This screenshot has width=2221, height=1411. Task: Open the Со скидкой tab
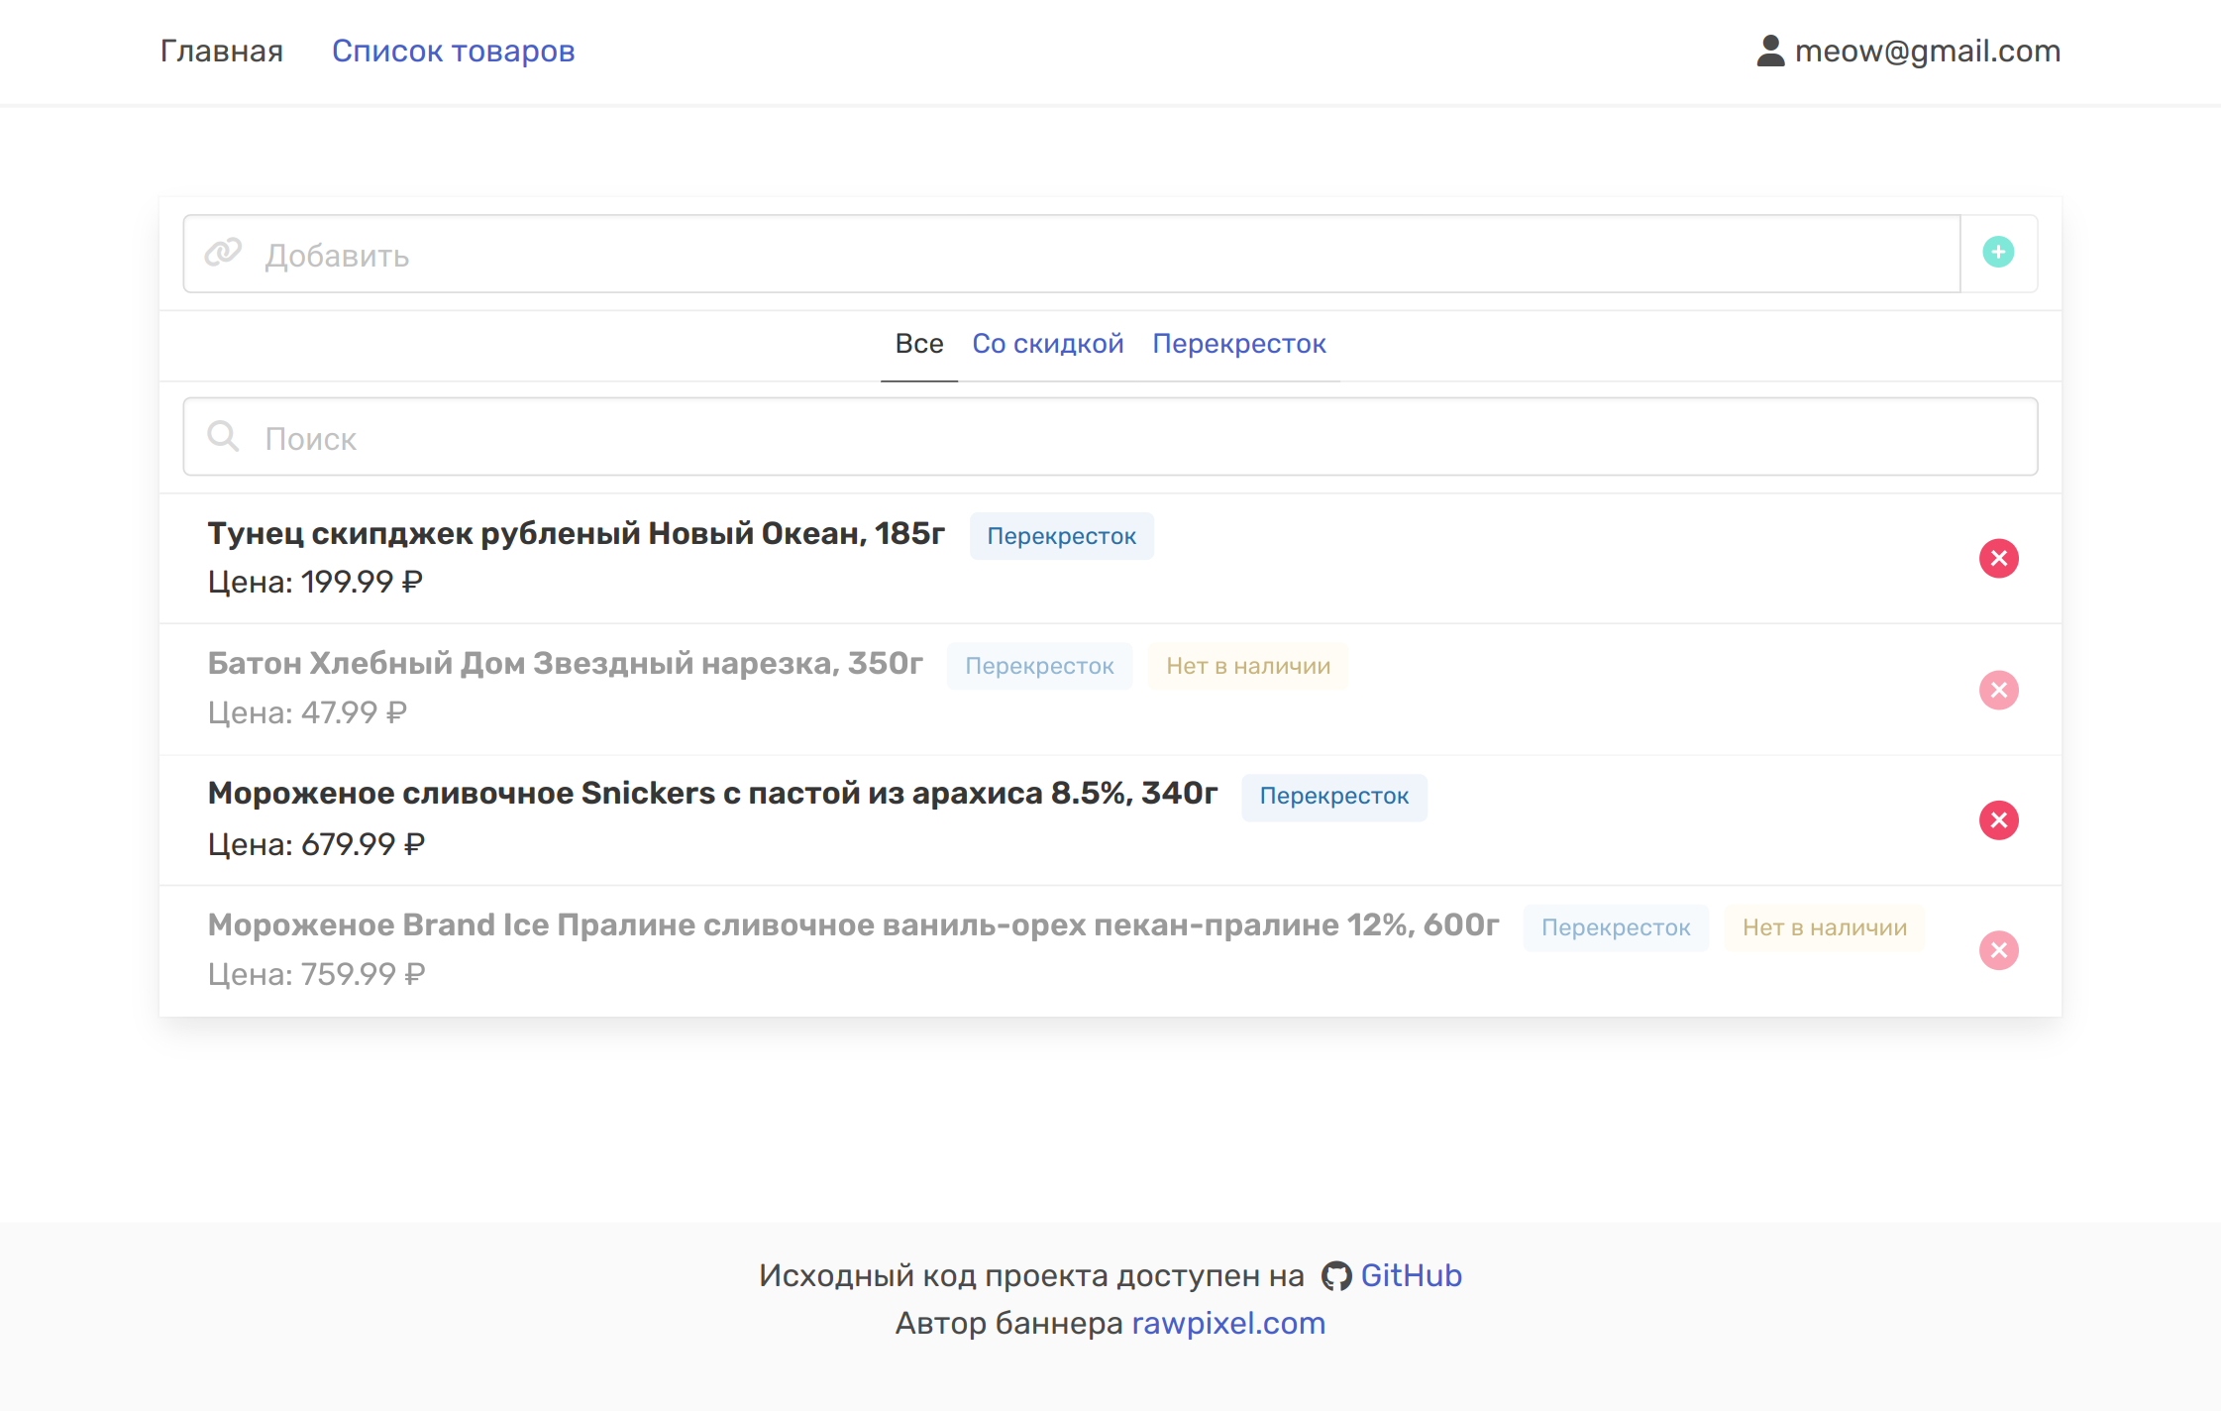pyautogui.click(x=1047, y=344)
